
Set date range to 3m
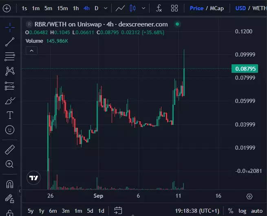coord(66,211)
